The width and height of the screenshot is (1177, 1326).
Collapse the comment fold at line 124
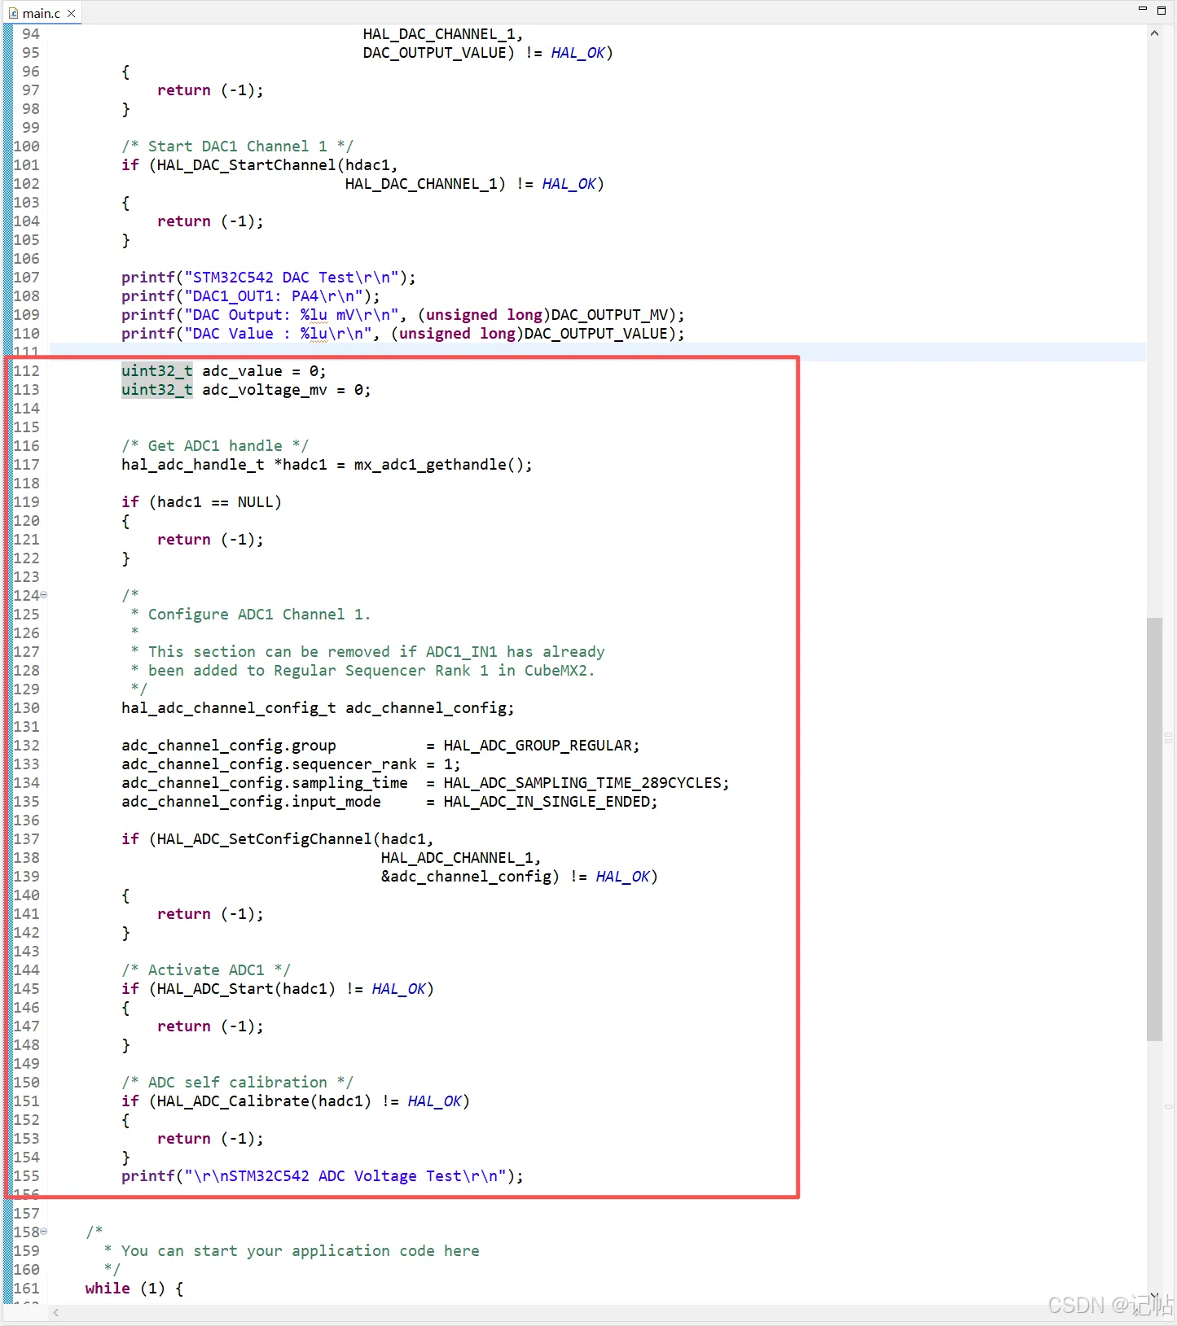coord(44,595)
